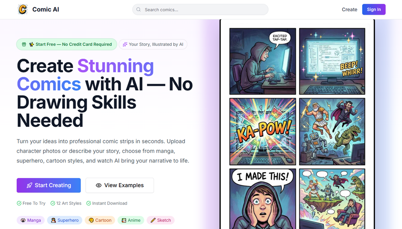
Task: Click the Superhero tag character icon
Action: pyautogui.click(x=53, y=220)
